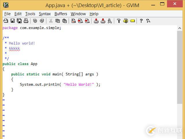Image resolution: width=185 pixels, height=139 pixels.
Task: Close the GVIM window
Action: coord(175,4)
